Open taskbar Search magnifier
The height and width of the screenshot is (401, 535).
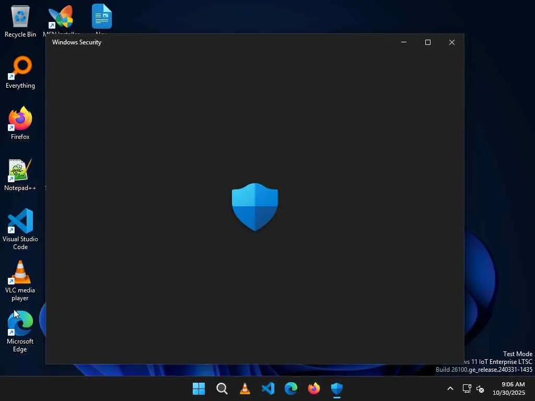click(x=222, y=388)
